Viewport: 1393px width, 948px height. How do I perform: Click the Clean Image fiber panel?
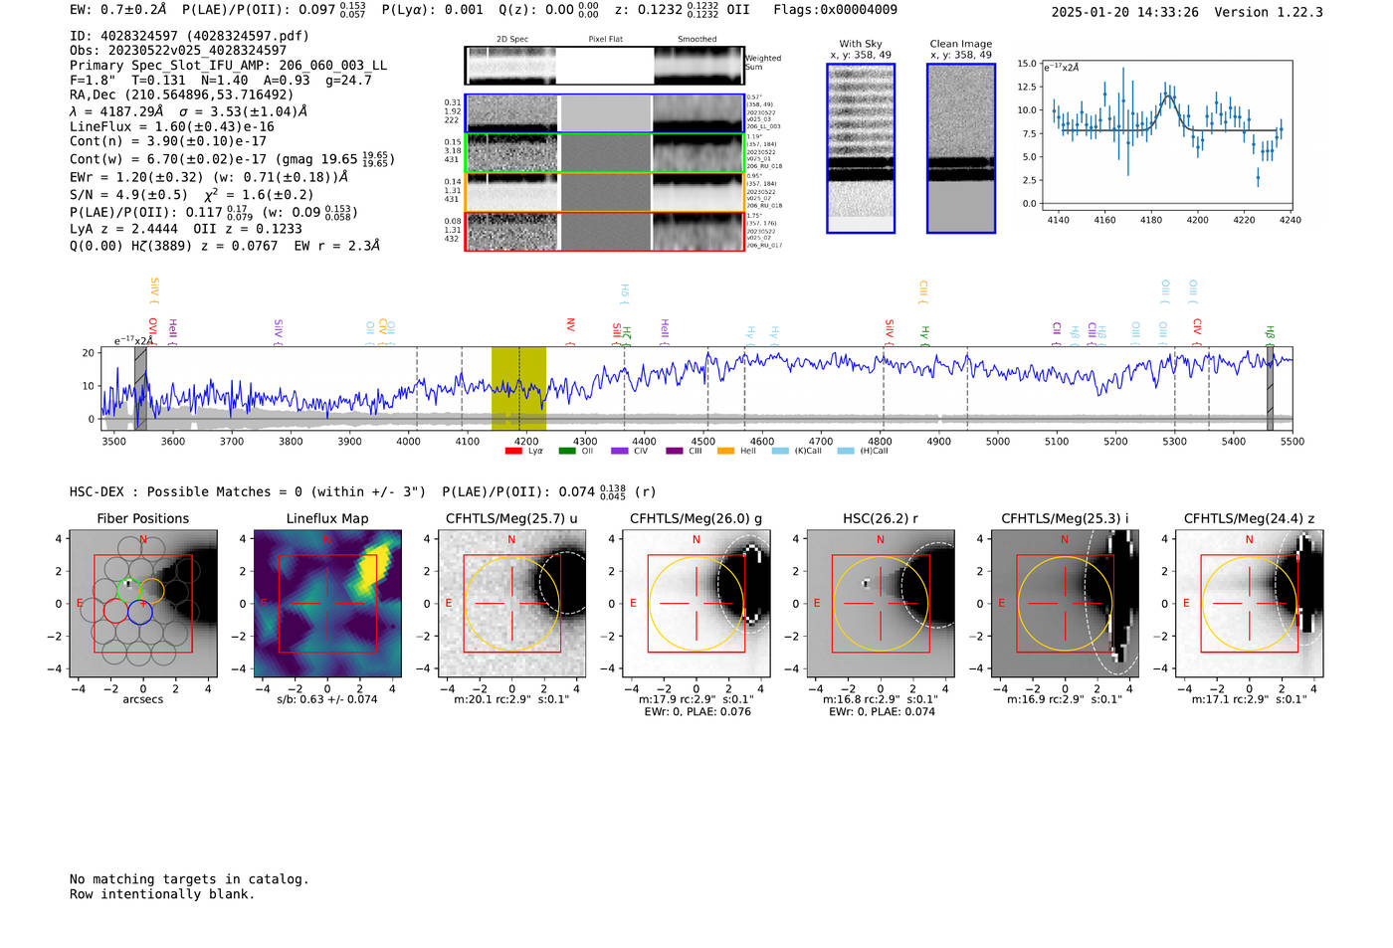click(961, 148)
